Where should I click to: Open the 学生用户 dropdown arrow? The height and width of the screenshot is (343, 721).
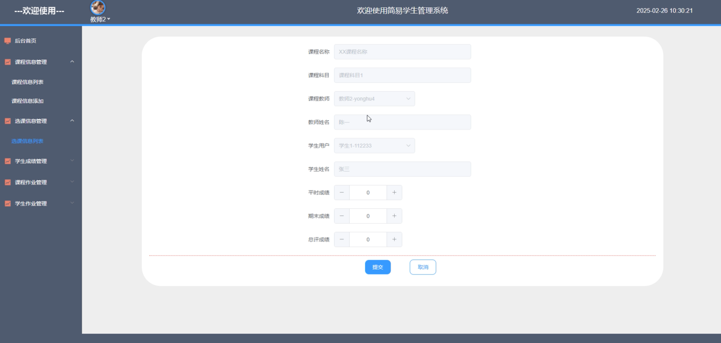408,146
